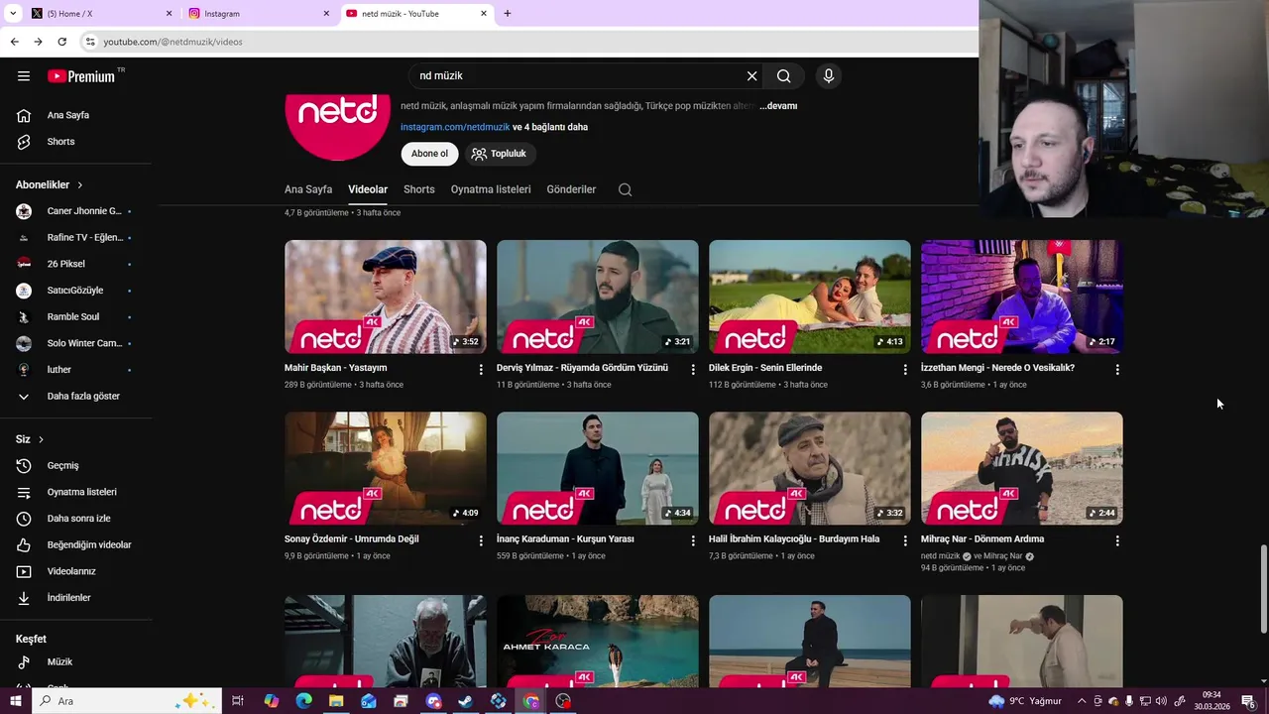Switch to channel Shorts tab
1269x714 pixels.
(x=419, y=189)
